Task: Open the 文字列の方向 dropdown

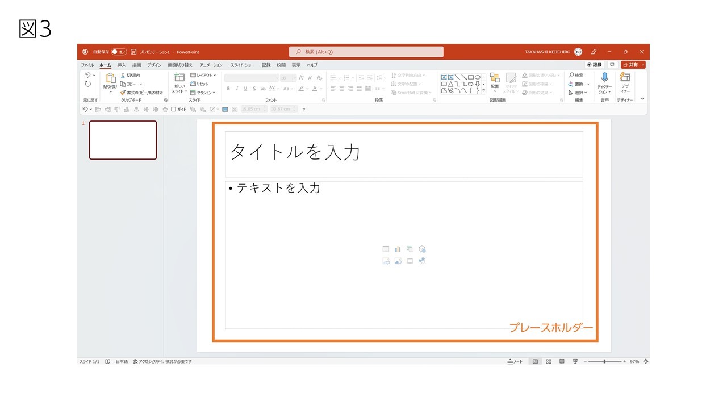Action: (x=408, y=75)
